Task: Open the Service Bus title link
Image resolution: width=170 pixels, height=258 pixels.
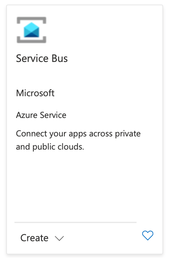Action: pyautogui.click(x=42, y=58)
